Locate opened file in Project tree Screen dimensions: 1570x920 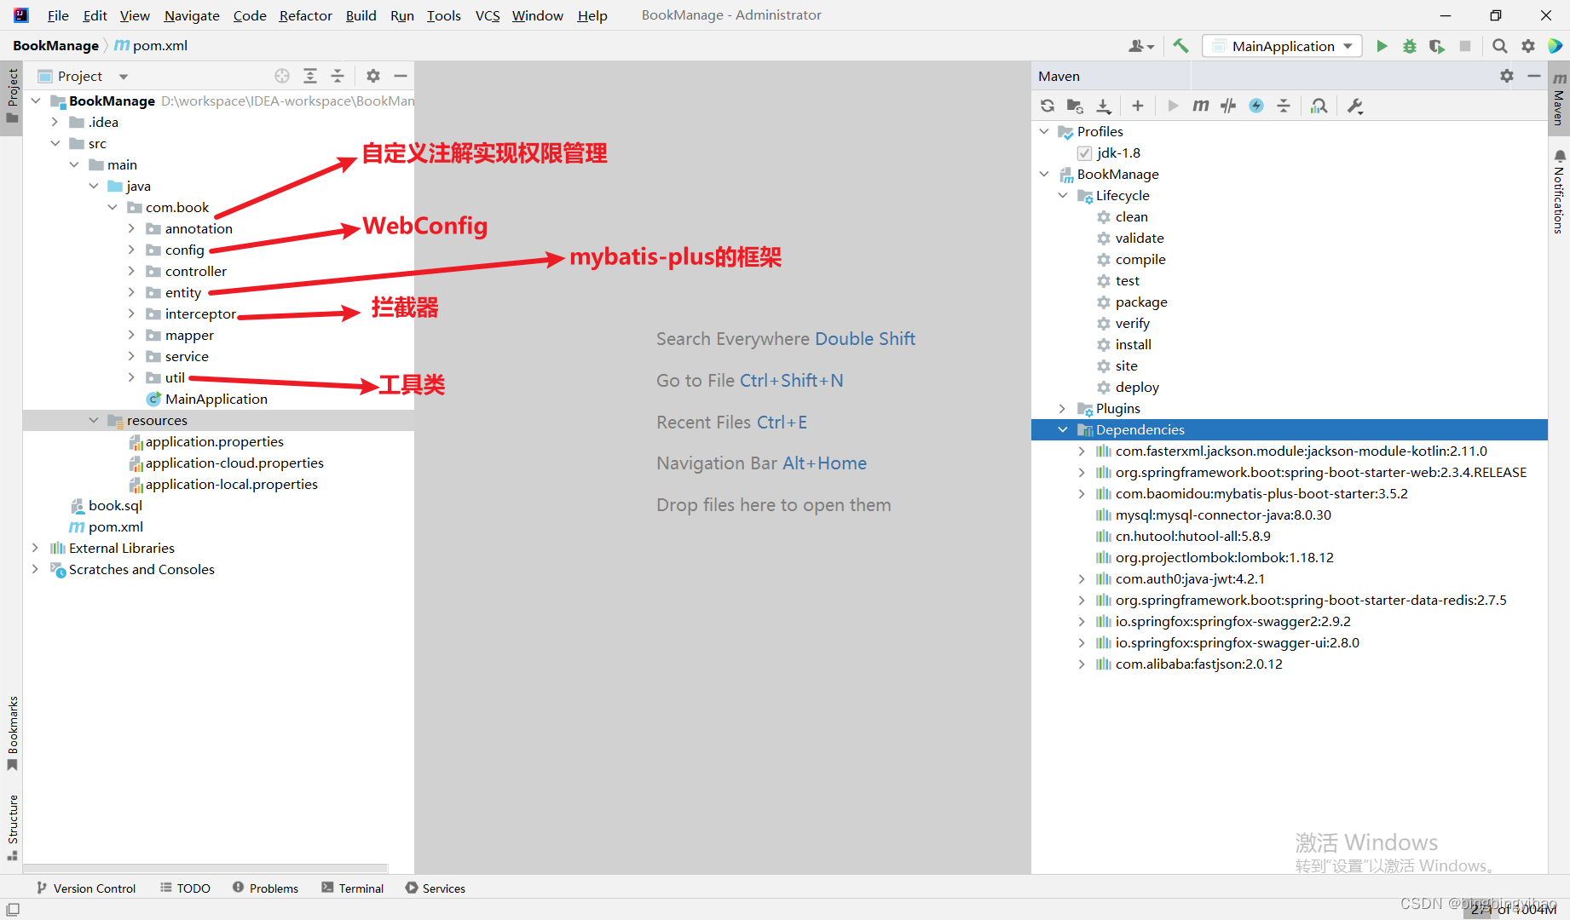[x=282, y=76]
